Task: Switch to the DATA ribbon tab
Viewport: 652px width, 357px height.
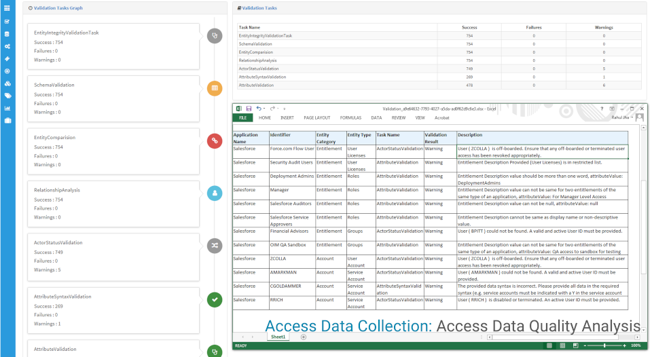Action: (376, 118)
